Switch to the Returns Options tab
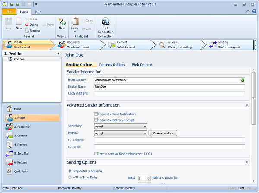Screen dimensions: 259x193 coord(112,65)
